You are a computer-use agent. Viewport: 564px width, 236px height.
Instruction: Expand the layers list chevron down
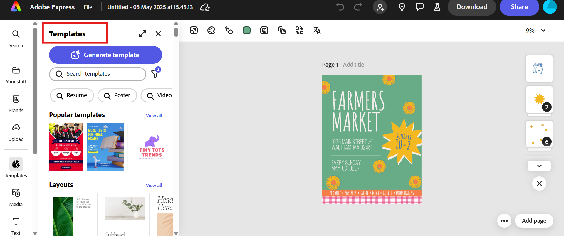(x=539, y=166)
